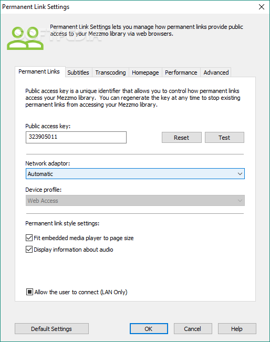Switch to the Permanent Links tab
The width and height of the screenshot is (270, 342).
point(39,71)
